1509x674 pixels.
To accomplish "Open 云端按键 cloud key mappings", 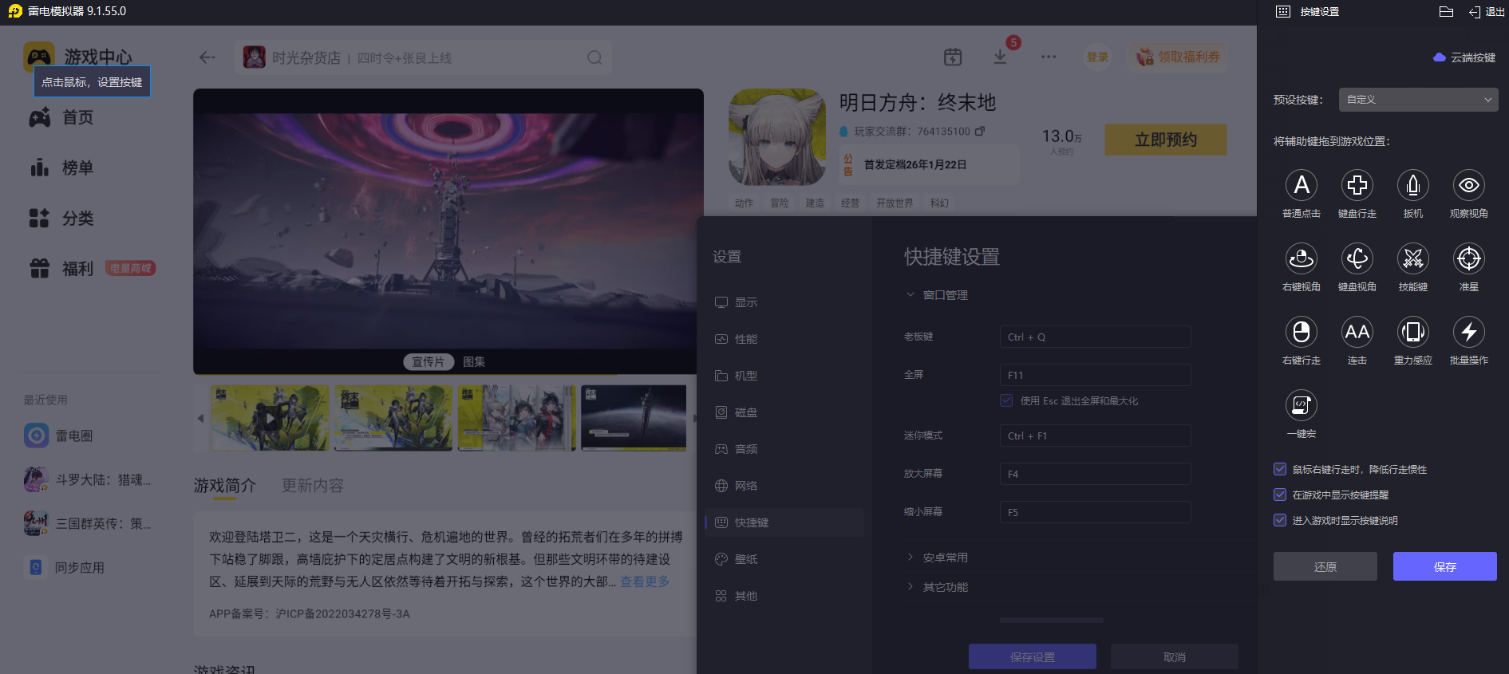I will pyautogui.click(x=1464, y=57).
